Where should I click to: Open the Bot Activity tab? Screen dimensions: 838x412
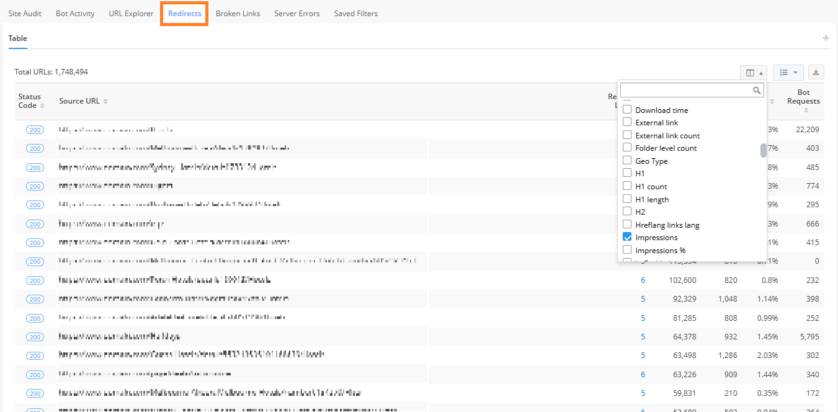coord(75,14)
